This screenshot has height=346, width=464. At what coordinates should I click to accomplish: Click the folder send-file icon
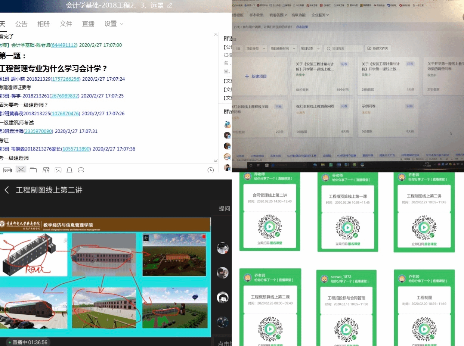[x=33, y=170]
